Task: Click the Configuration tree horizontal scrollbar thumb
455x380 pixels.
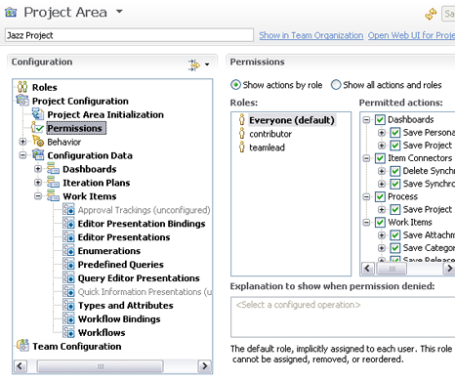Action: click(x=101, y=366)
